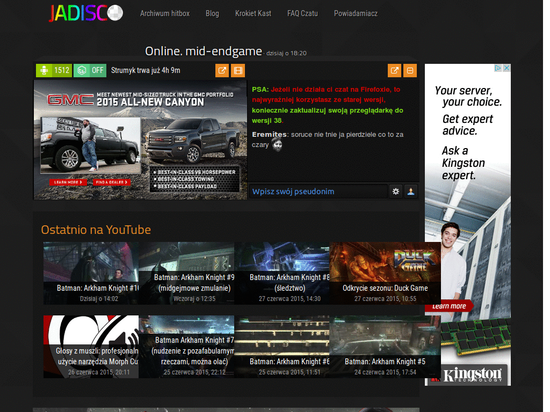Image resolution: width=550 pixels, height=412 pixels.
Task: Pop out the chat in new window
Action: (x=394, y=70)
